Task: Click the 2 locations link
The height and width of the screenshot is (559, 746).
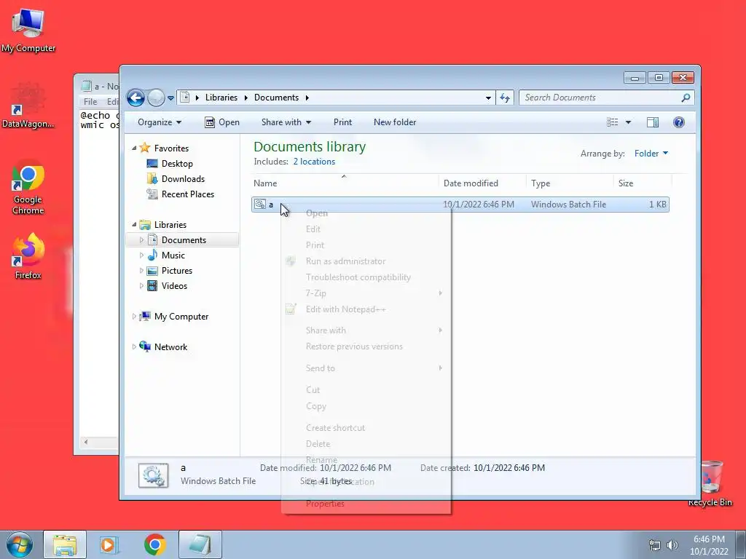Action: 314,162
